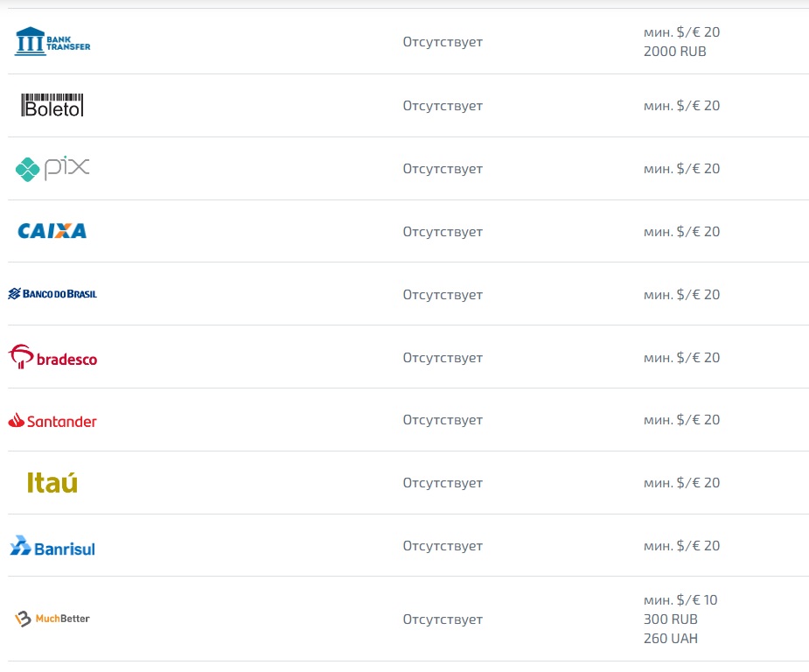Click the Caixa minimum deposit amount
The width and height of the screenshot is (809, 672).
(x=681, y=232)
